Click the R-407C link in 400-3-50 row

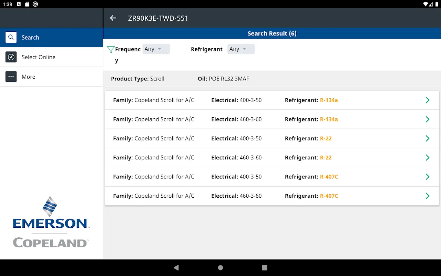(x=329, y=177)
